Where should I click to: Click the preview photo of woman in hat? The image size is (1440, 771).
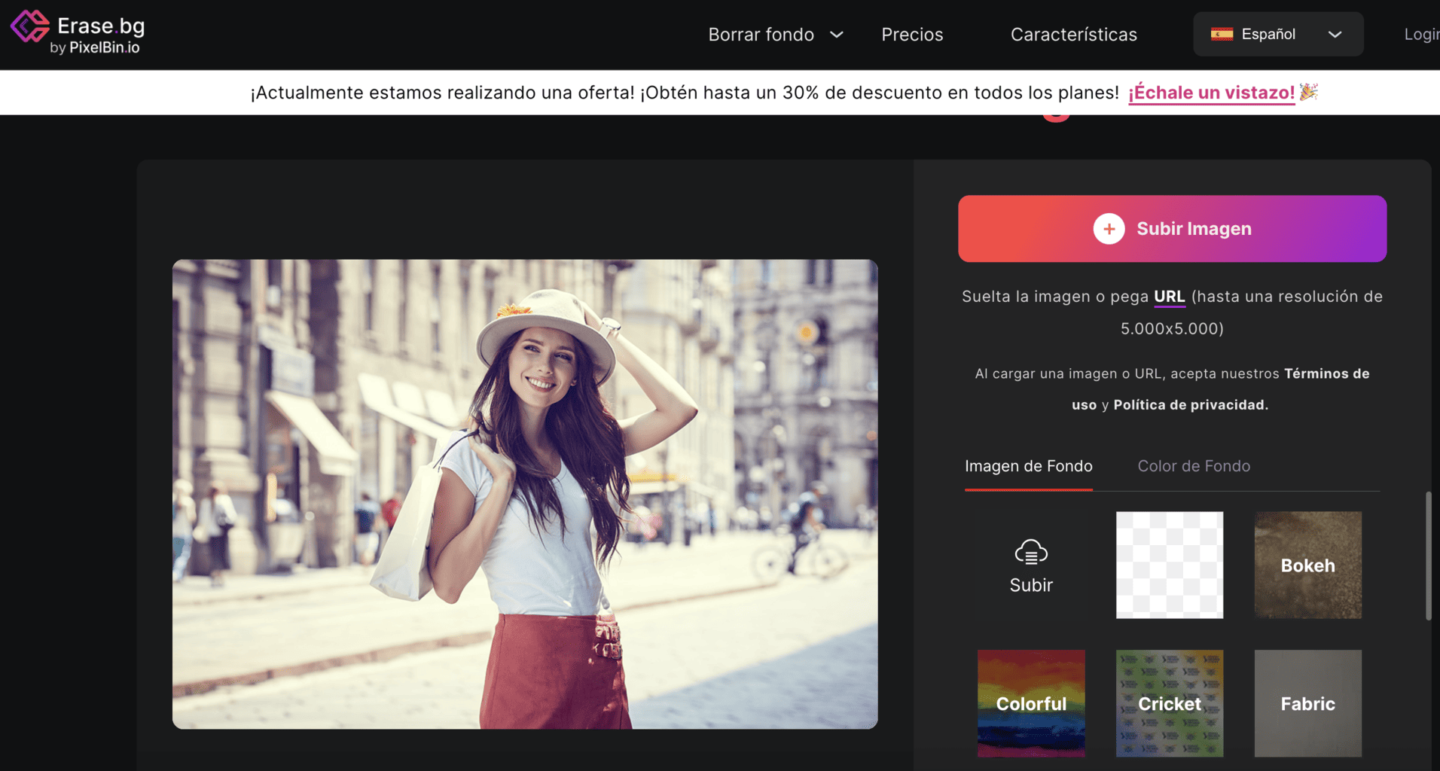[x=525, y=494]
